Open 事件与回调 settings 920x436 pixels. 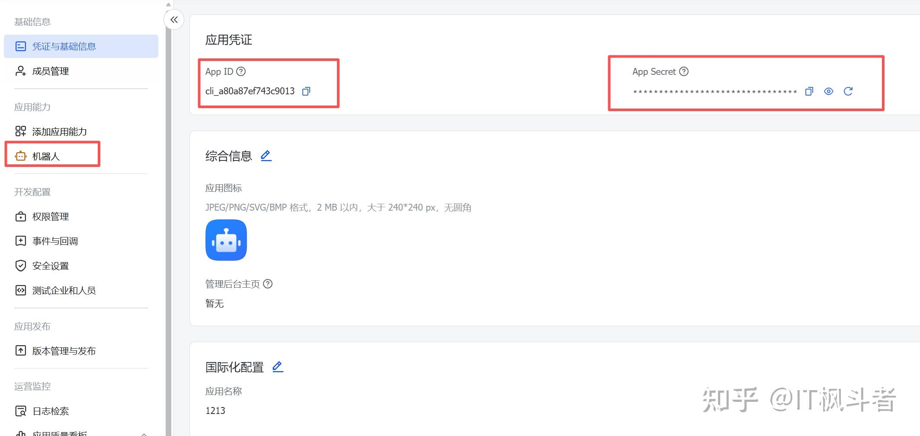(55, 241)
